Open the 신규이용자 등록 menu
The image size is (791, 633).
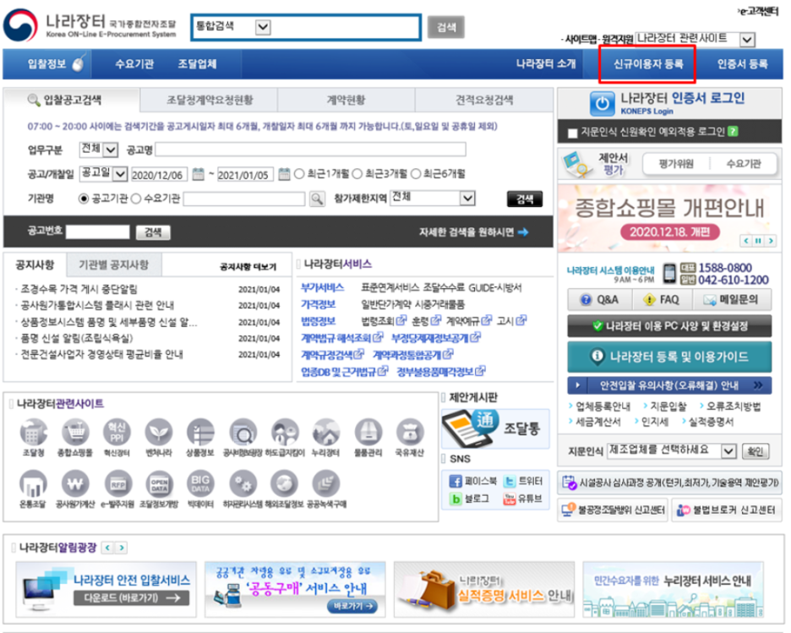648,64
